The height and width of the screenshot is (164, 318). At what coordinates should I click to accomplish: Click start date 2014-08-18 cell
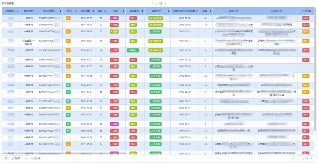coord(185,25)
